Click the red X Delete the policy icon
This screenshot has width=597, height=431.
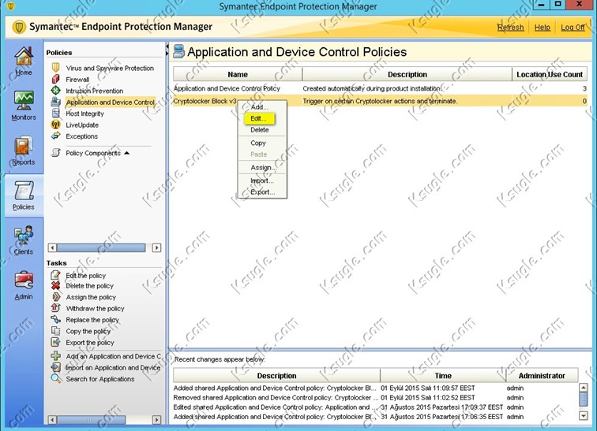tap(55, 285)
